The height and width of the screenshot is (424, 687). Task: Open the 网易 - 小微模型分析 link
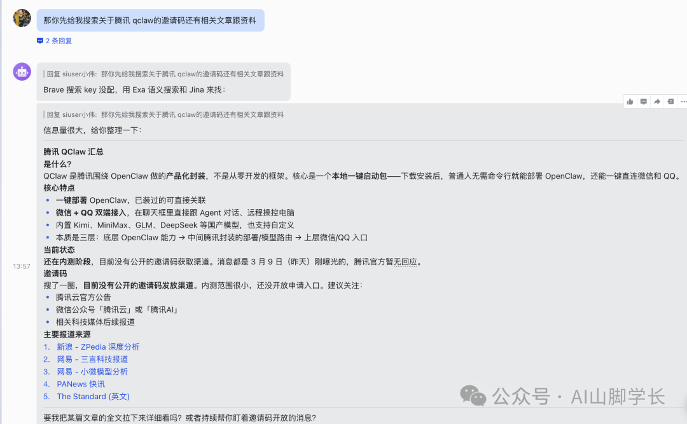pyautogui.click(x=91, y=371)
